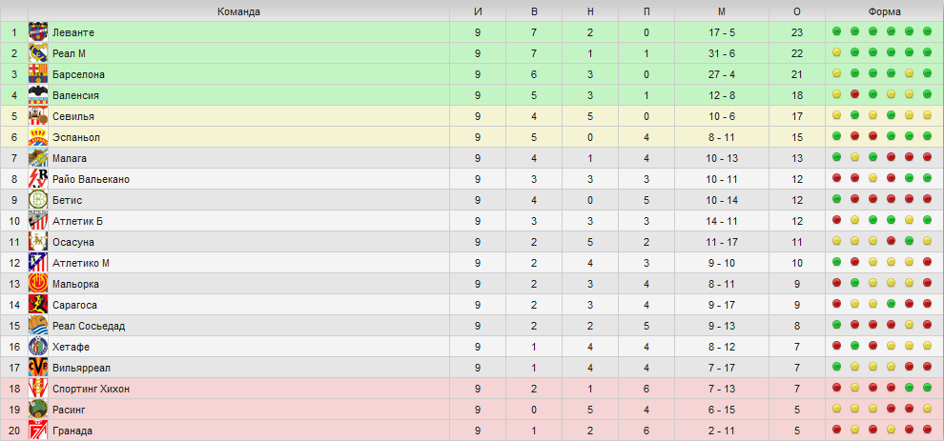
Task: Sort by the Команда column header
Action: (x=239, y=11)
